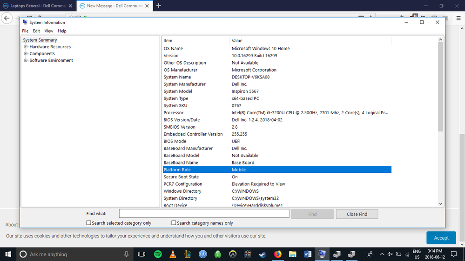Open Wi-Fi network tray icon
Viewport: 465px width, 261px height.
tap(407, 254)
